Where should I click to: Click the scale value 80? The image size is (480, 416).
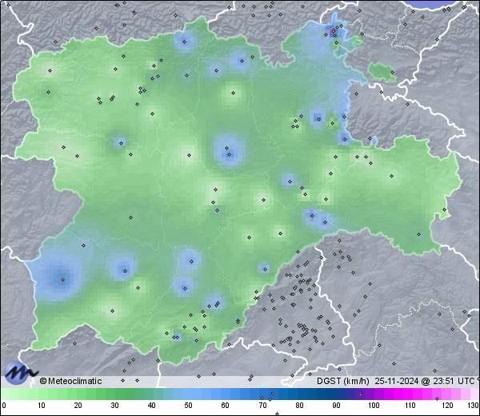click(x=299, y=406)
